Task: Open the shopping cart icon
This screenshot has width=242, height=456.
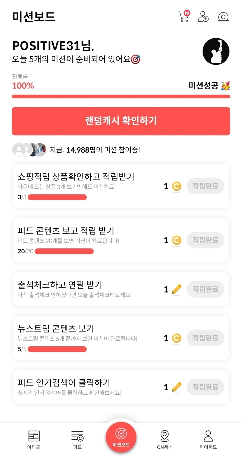Action: (183, 17)
